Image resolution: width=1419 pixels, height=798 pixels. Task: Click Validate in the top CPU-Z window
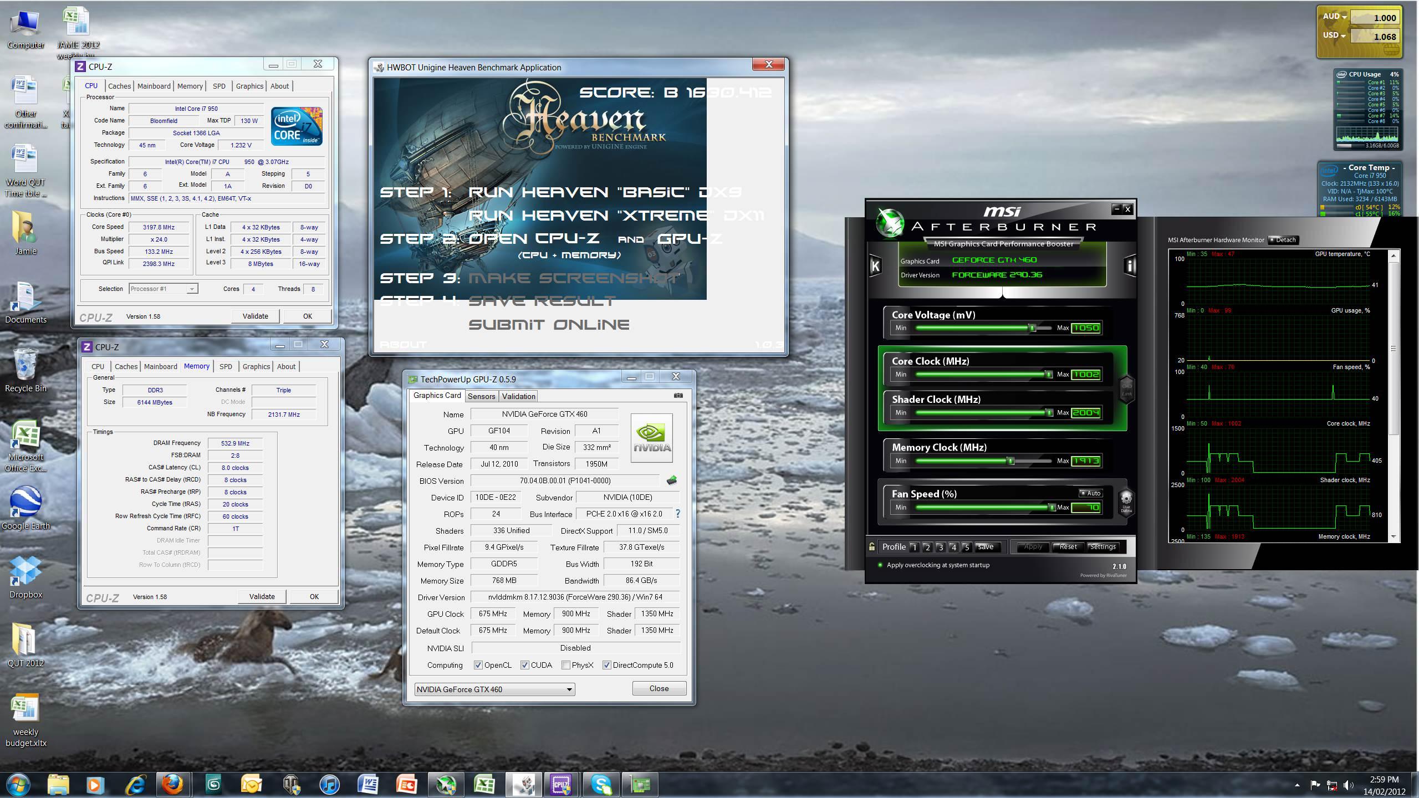click(x=256, y=316)
